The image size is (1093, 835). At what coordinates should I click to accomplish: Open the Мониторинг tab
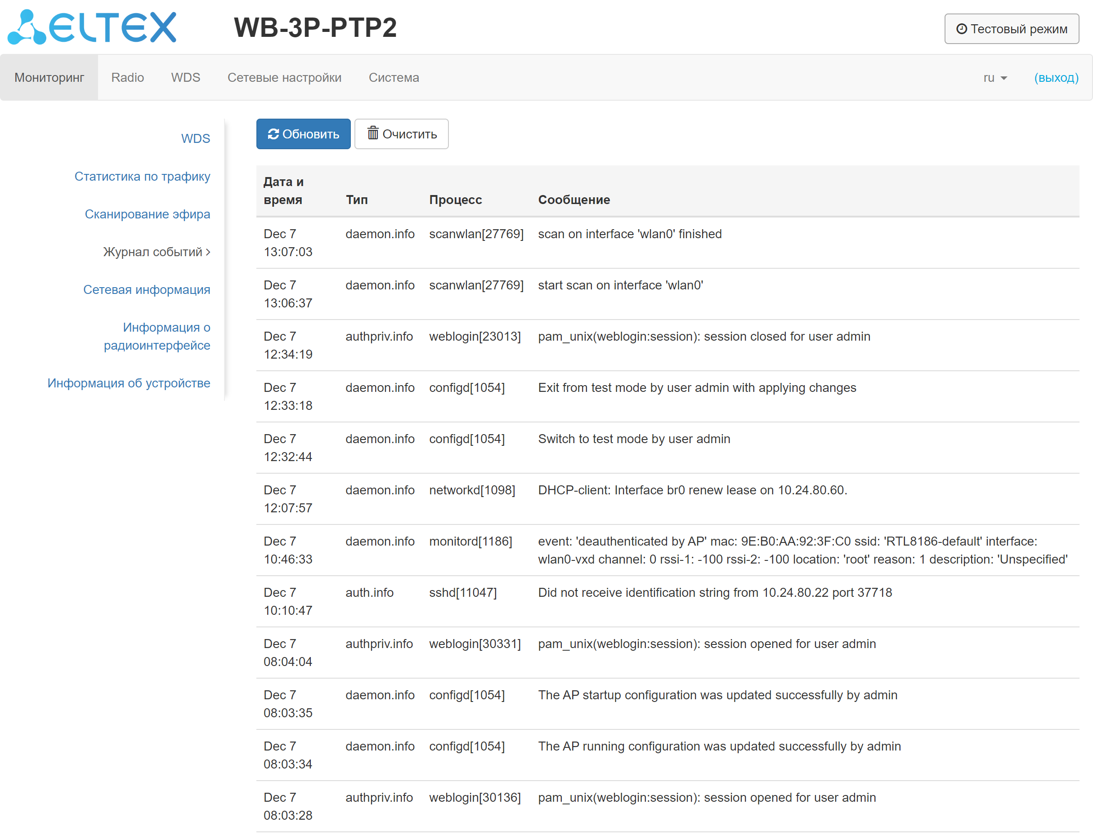pos(49,78)
